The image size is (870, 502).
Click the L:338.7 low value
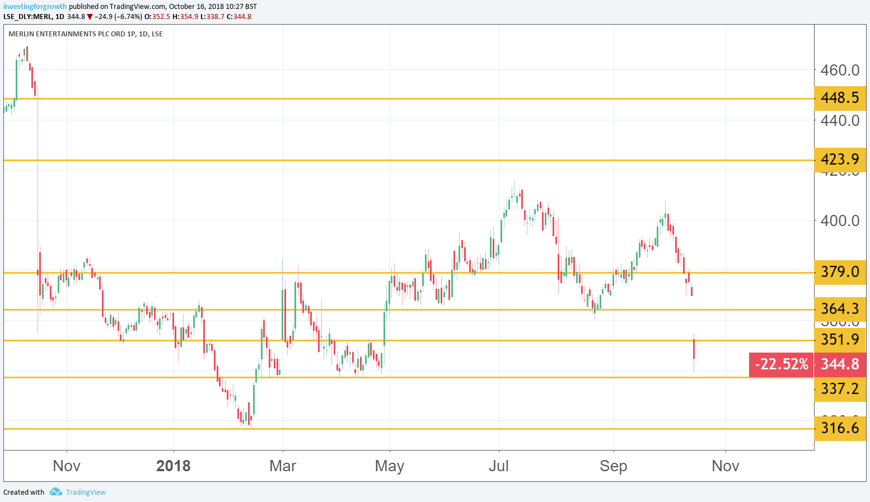(x=212, y=17)
